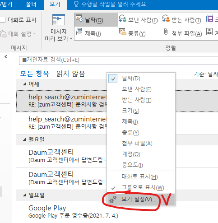Toggle the 대화로 표시 checkbox in ribbon
Screen dimensions: 218x223
(x=3, y=20)
